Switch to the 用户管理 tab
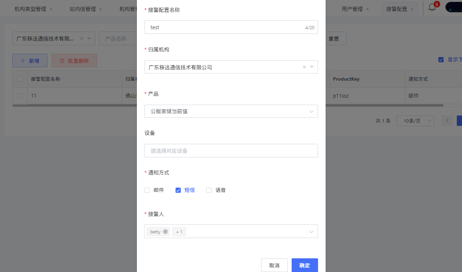 tap(352, 9)
